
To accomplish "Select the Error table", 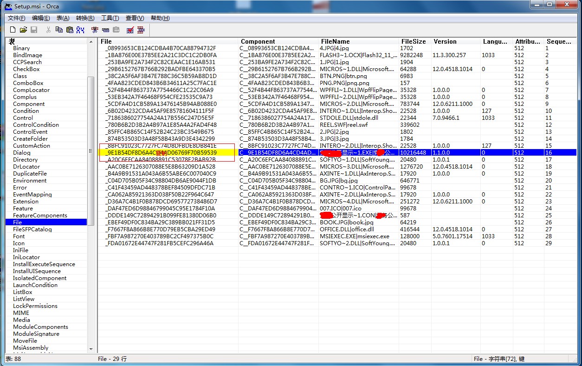I will (x=19, y=188).
